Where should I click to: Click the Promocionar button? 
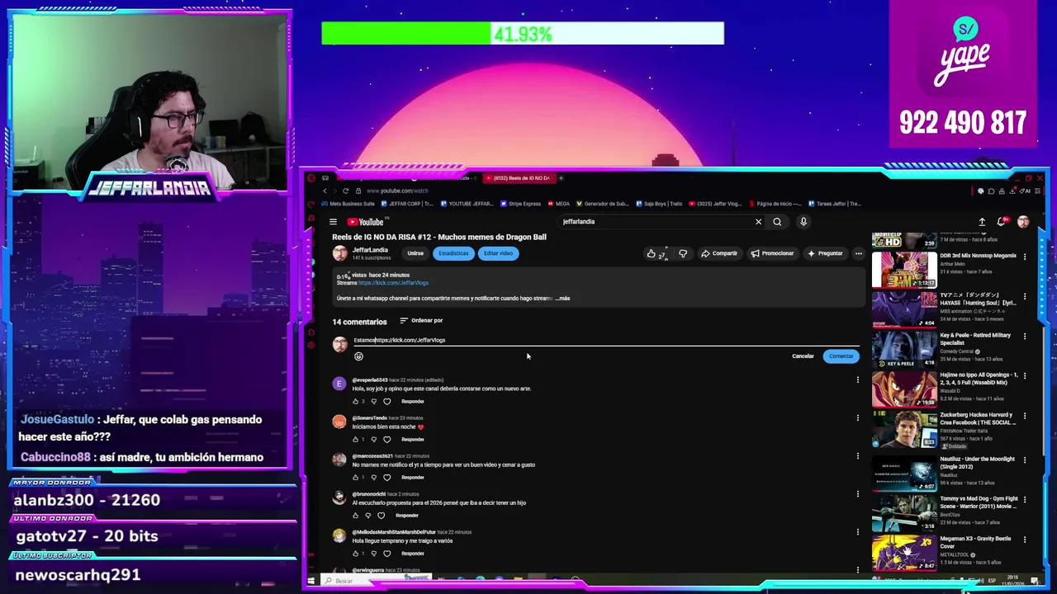click(772, 254)
